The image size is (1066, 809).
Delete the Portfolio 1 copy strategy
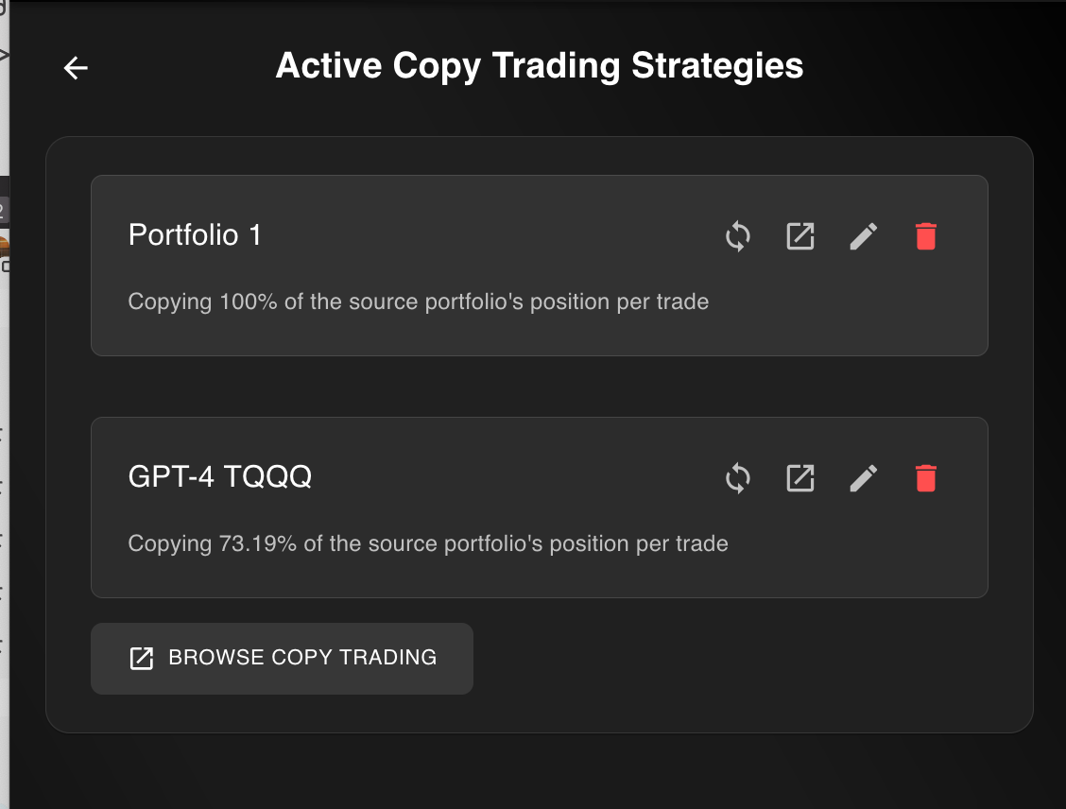(926, 236)
